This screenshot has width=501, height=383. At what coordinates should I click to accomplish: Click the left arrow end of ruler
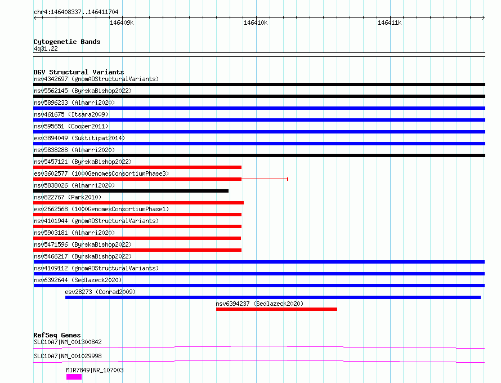click(35, 18)
